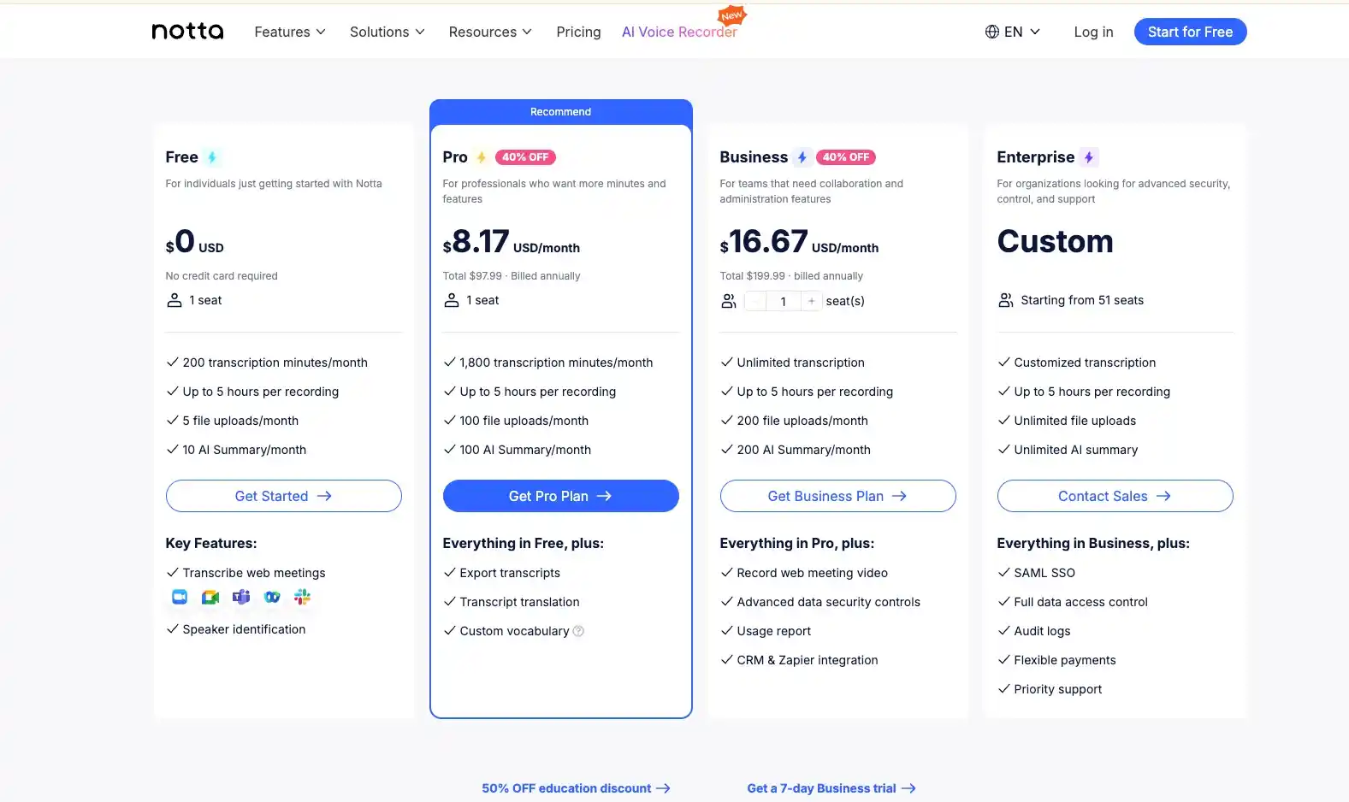Expand the Features menu
1349x802 pixels.
tap(290, 32)
